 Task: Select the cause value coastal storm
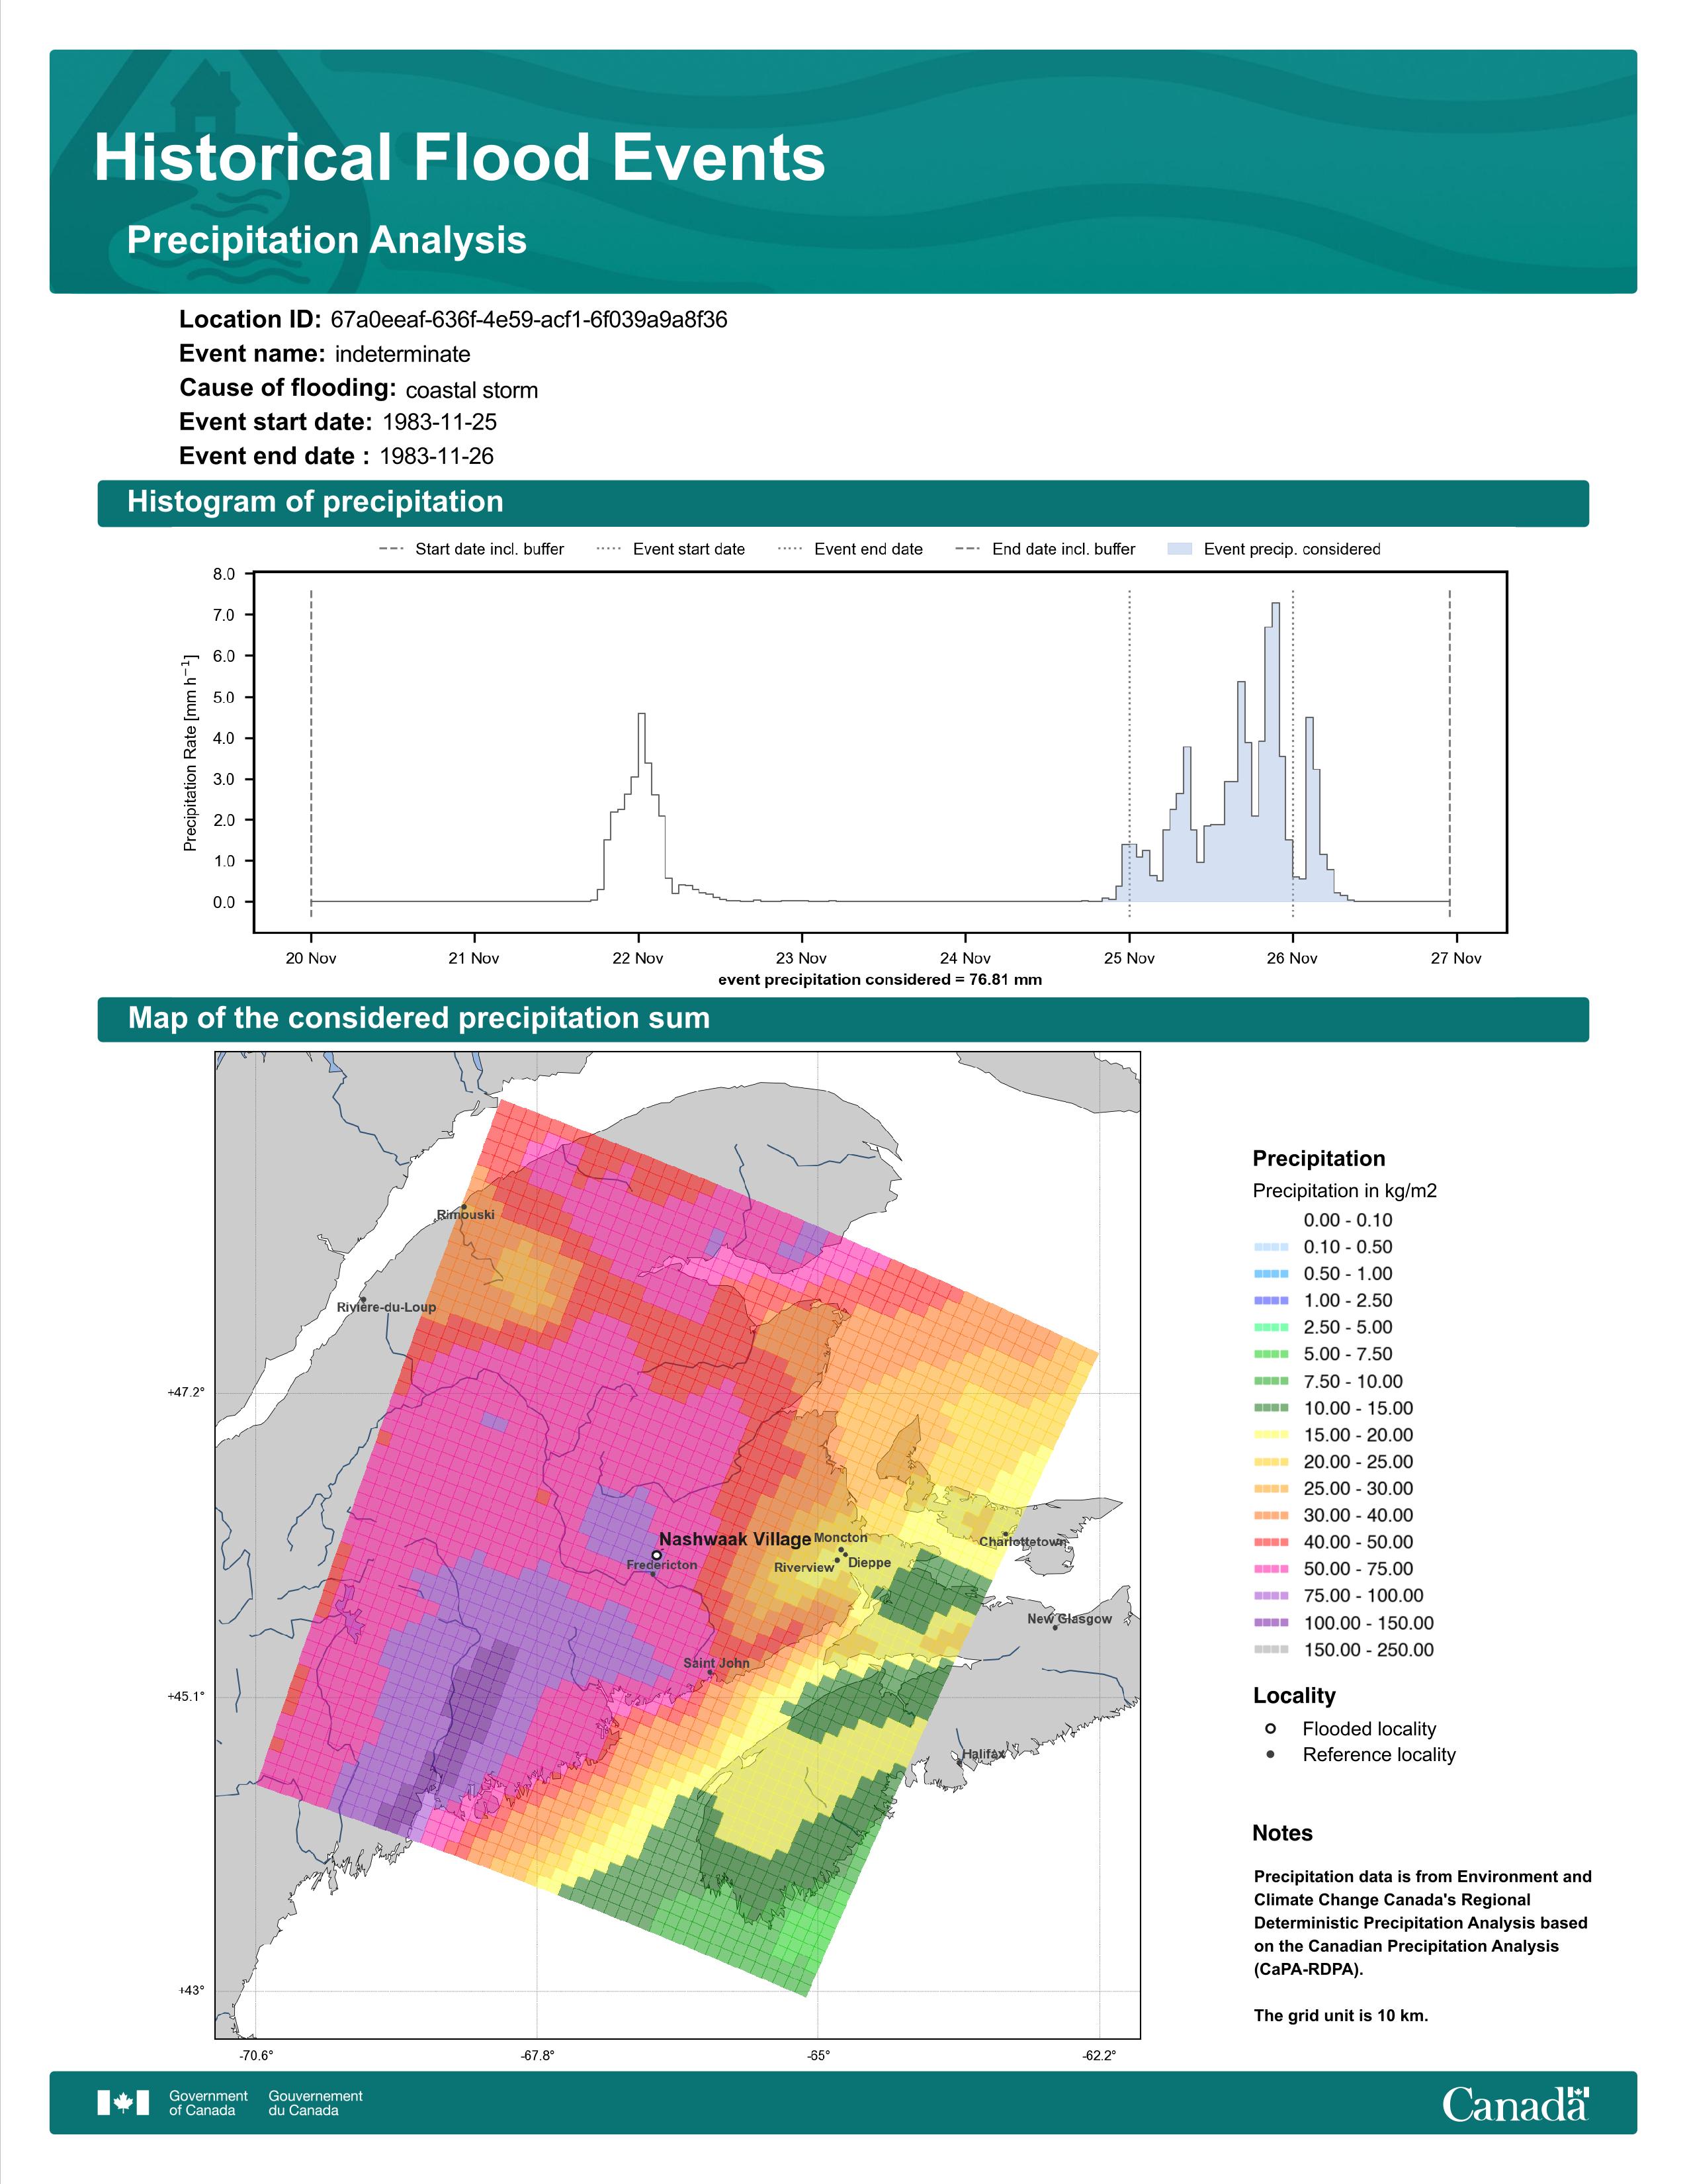pyautogui.click(x=472, y=390)
